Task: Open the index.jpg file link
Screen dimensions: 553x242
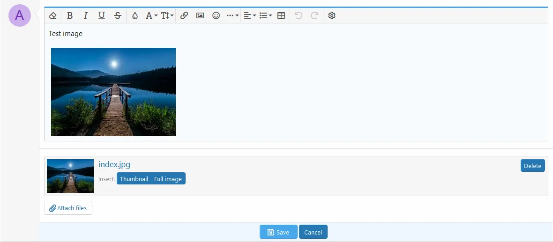Action: 114,164
